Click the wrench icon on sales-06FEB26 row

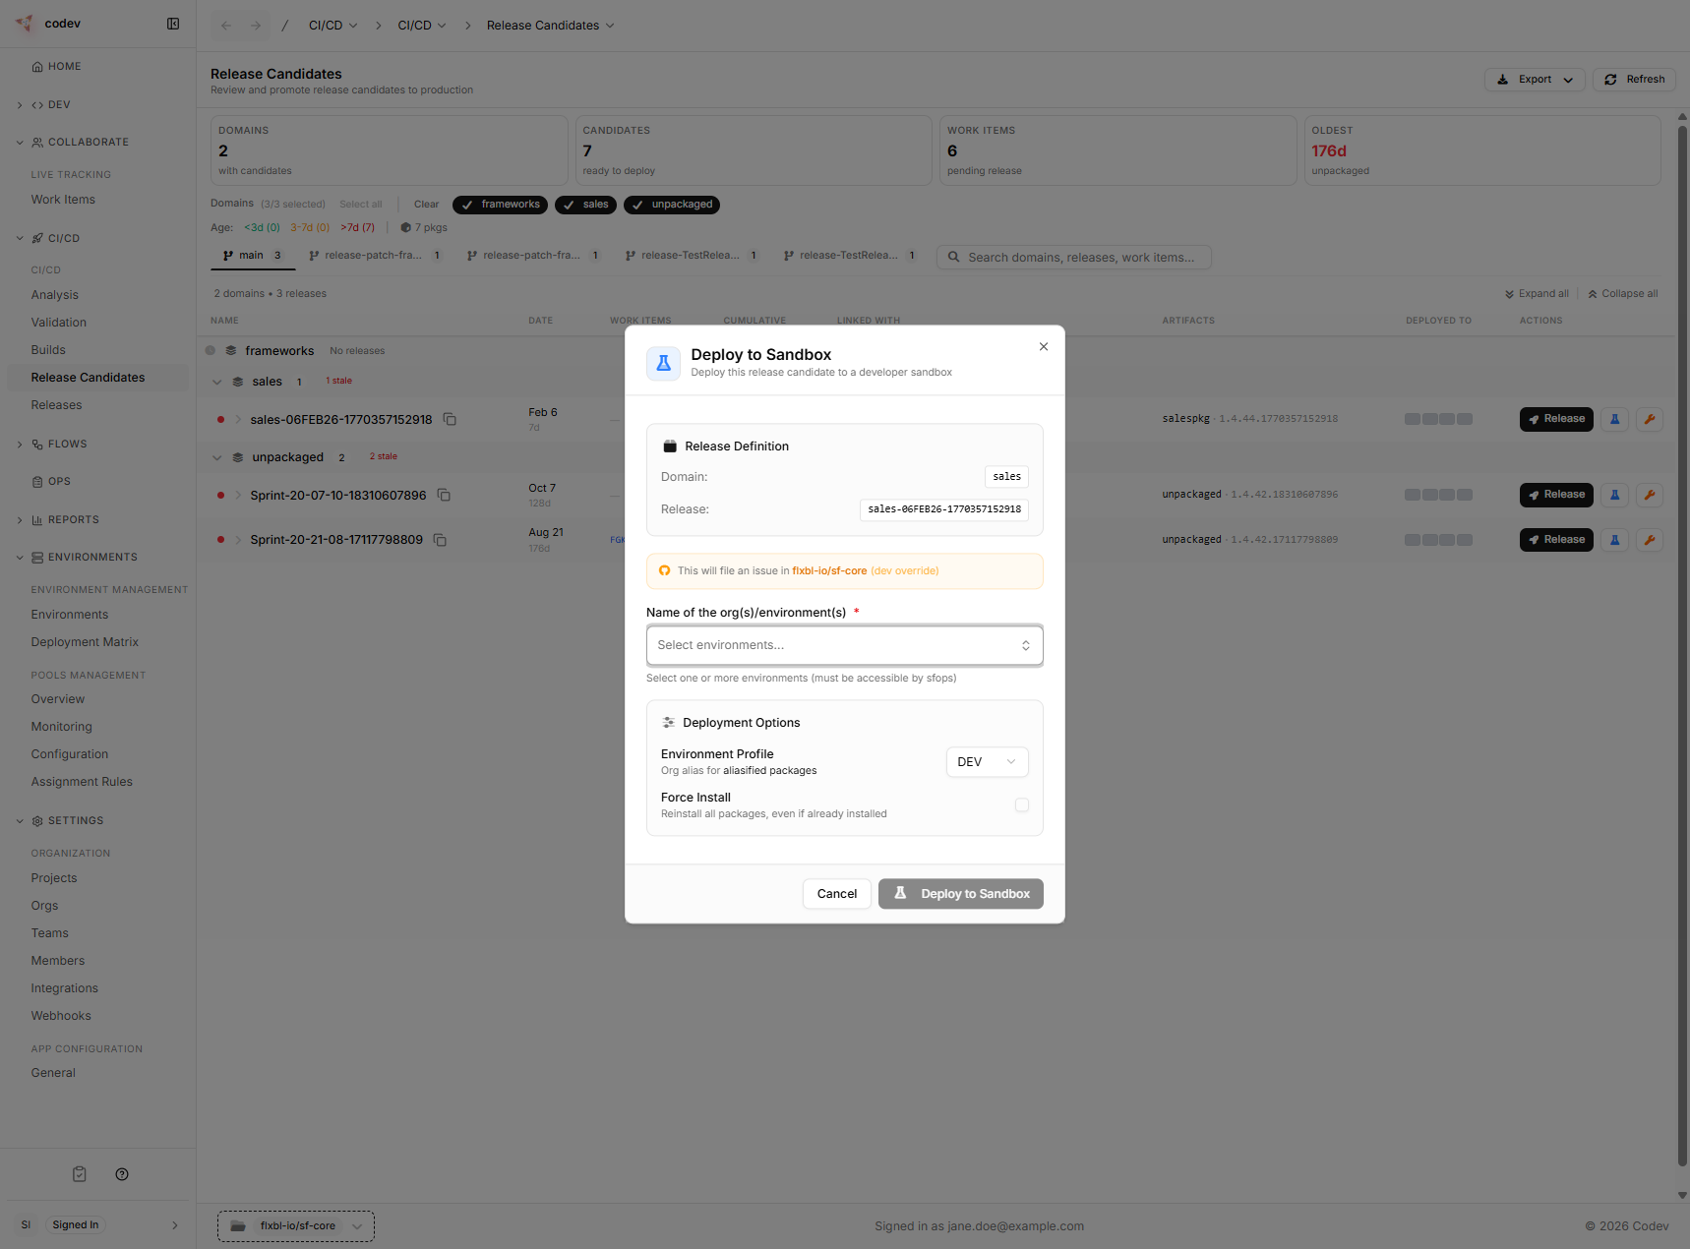[x=1650, y=418]
